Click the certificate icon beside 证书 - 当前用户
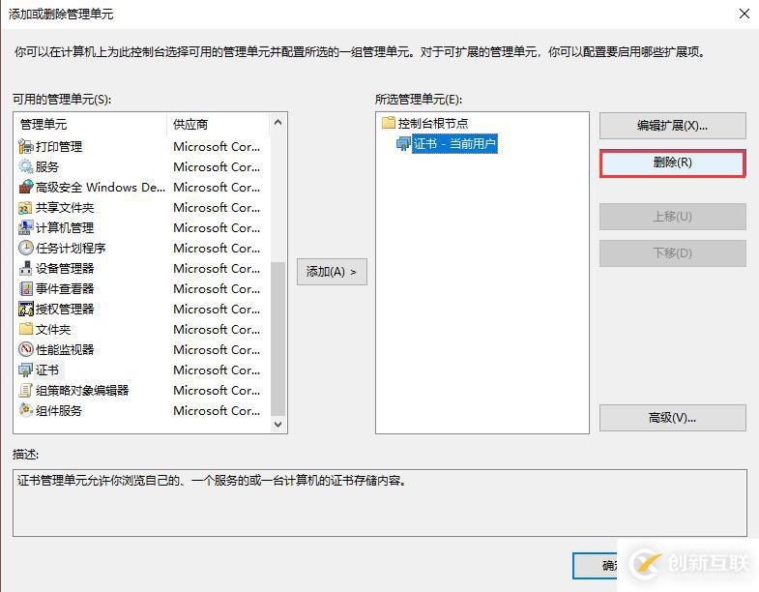The width and height of the screenshot is (759, 592). 403,144
